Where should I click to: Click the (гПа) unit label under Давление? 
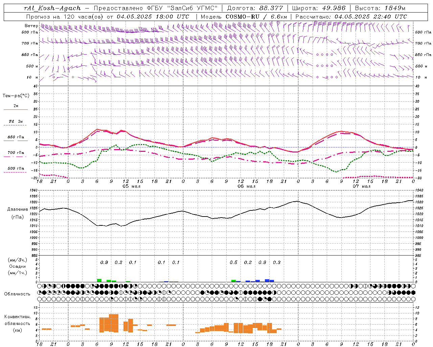click(x=18, y=217)
